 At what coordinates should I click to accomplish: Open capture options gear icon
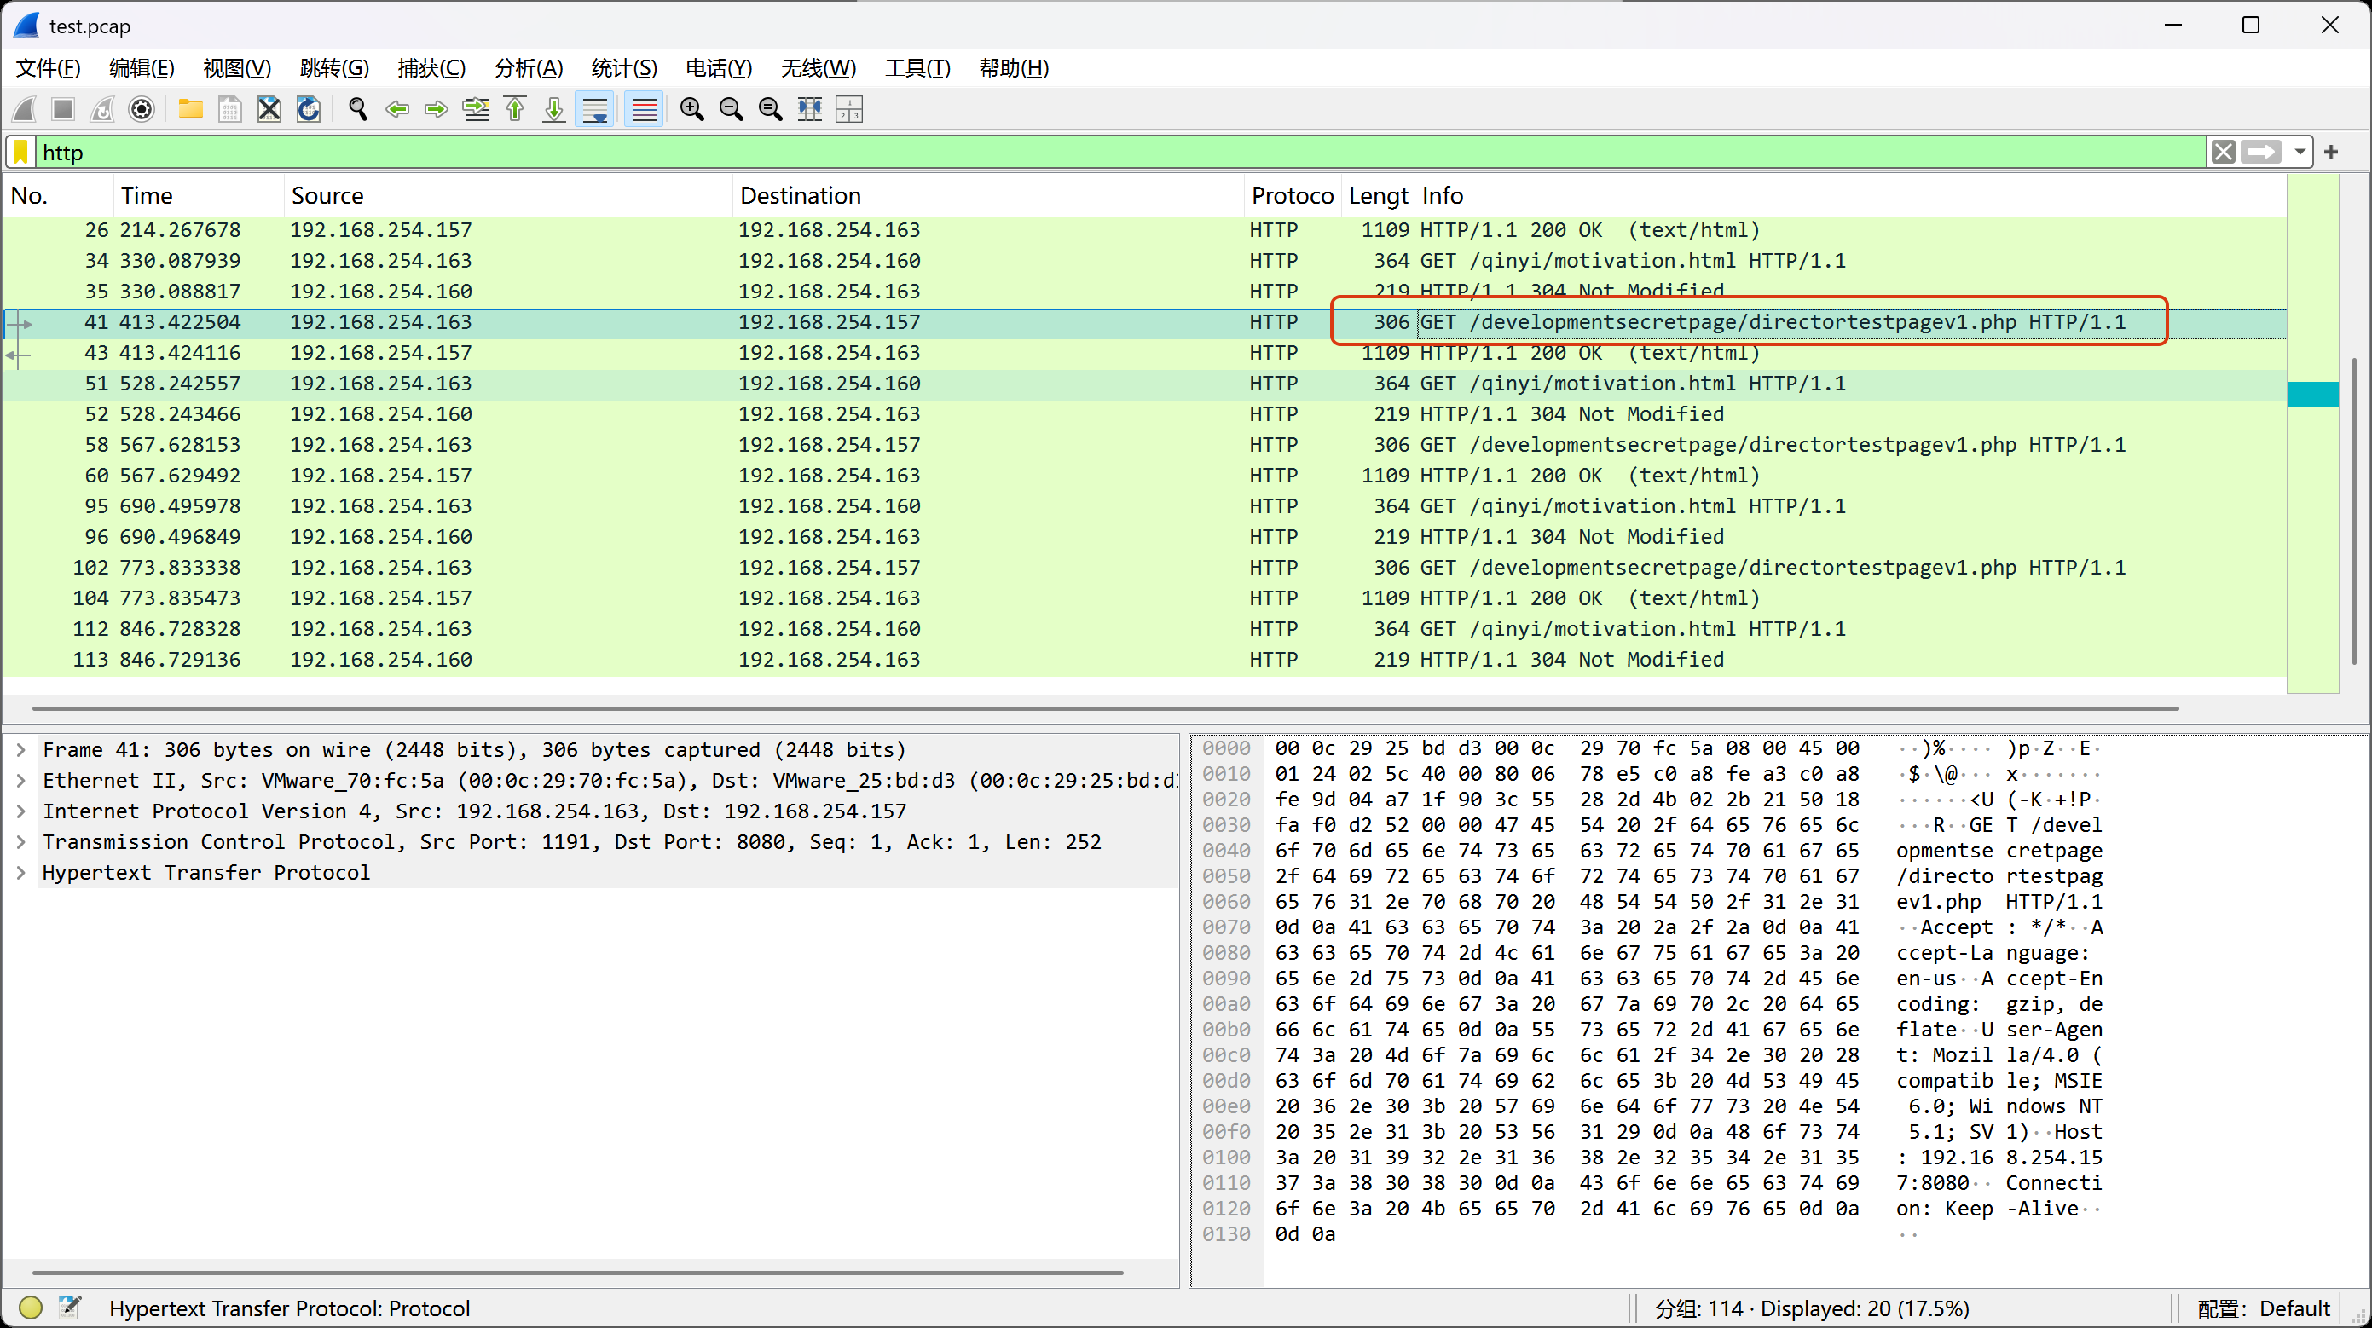141,109
